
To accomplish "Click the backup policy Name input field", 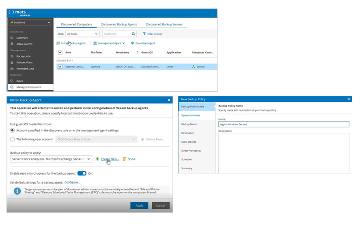I will [283, 125].
